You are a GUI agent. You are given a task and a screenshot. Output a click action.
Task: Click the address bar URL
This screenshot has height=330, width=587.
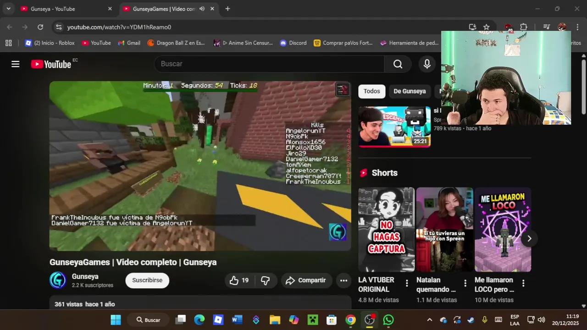tap(119, 27)
